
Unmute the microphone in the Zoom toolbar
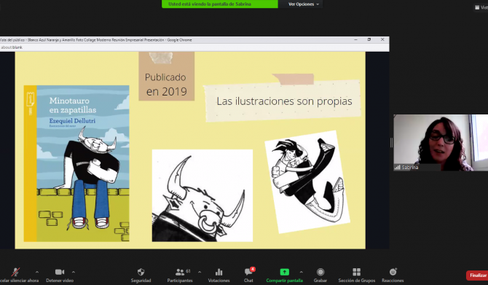[x=15, y=272]
